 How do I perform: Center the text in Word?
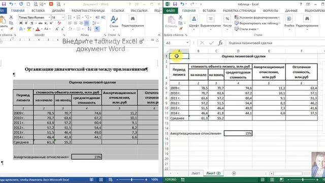point(76,23)
